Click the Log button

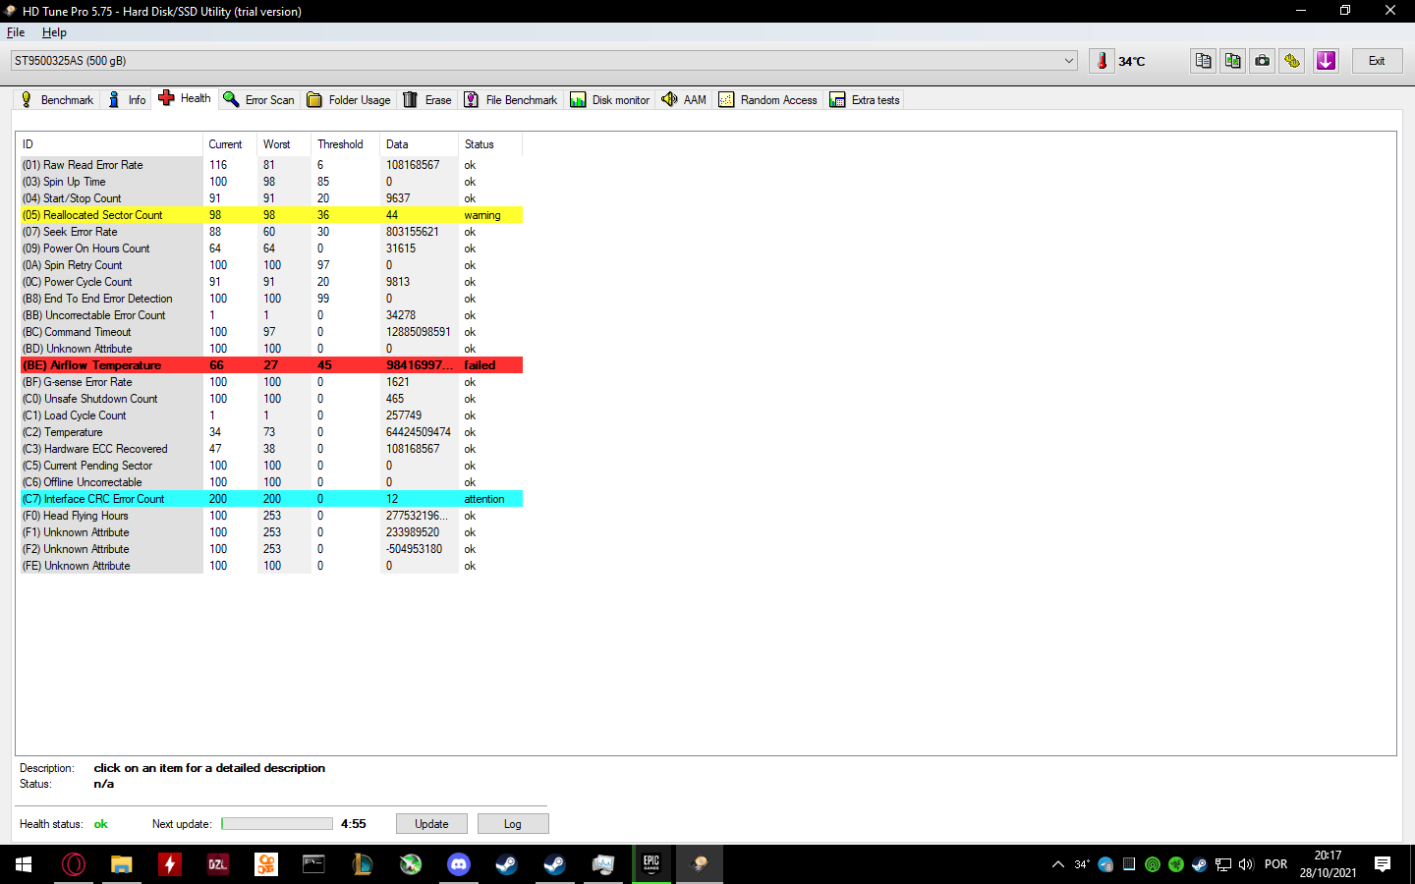[513, 824]
